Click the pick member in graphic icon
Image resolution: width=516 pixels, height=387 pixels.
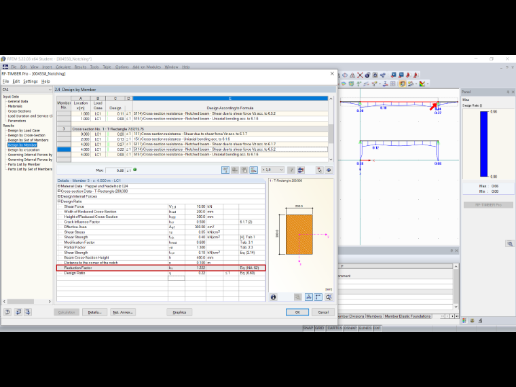[319, 170]
